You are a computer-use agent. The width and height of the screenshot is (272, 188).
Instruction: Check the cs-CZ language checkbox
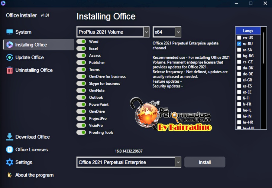[239, 62]
